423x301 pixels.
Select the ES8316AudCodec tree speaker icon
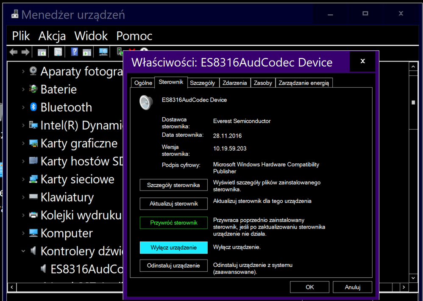[x=43, y=269]
